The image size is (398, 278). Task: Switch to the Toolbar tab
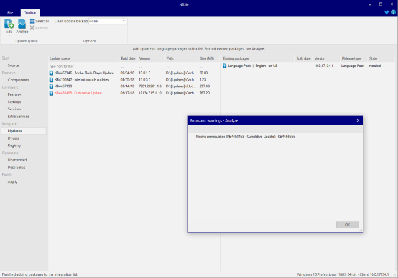pyautogui.click(x=29, y=12)
